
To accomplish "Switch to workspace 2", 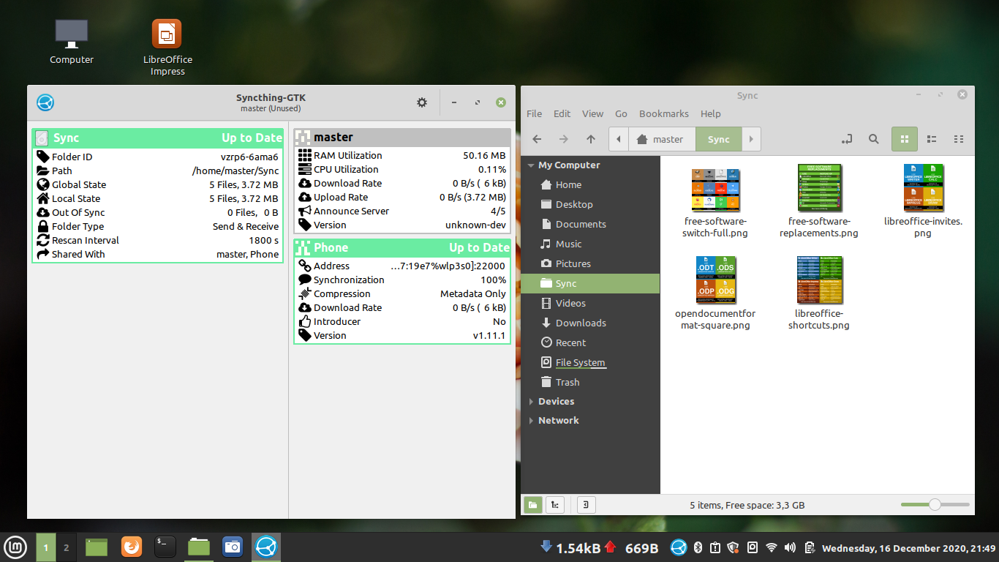I will (x=66, y=547).
